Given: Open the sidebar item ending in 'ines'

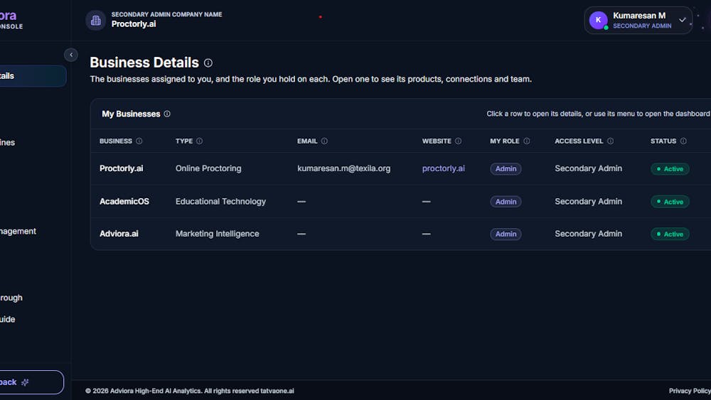Looking at the screenshot, I should pos(8,142).
